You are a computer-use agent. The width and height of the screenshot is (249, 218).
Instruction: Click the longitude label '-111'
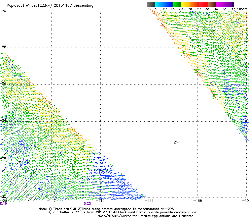pyautogui.click(x=149, y=201)
